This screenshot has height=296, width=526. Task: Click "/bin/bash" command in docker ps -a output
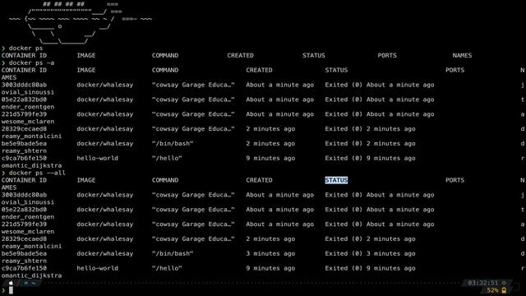coord(173,144)
